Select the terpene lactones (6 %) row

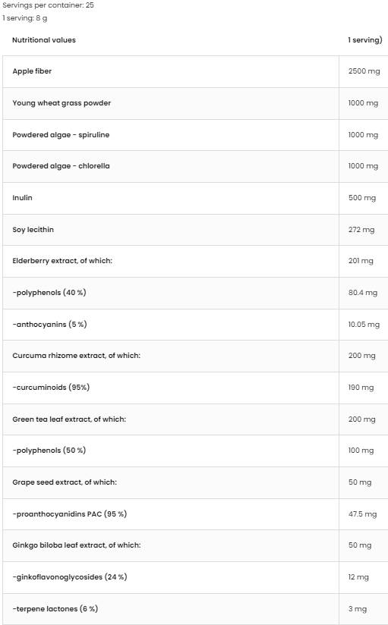(195, 609)
